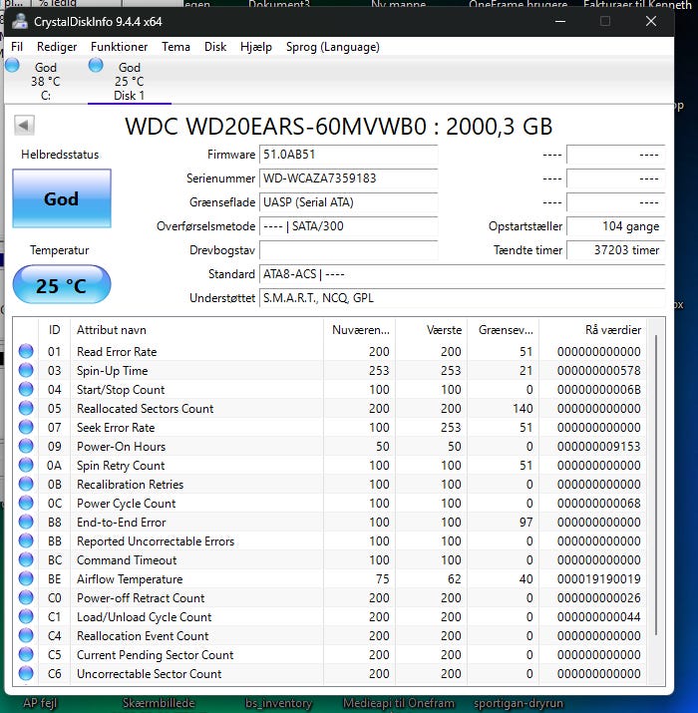The height and width of the screenshot is (713, 698).
Task: Click the 25 °C temperature button
Action: [62, 285]
